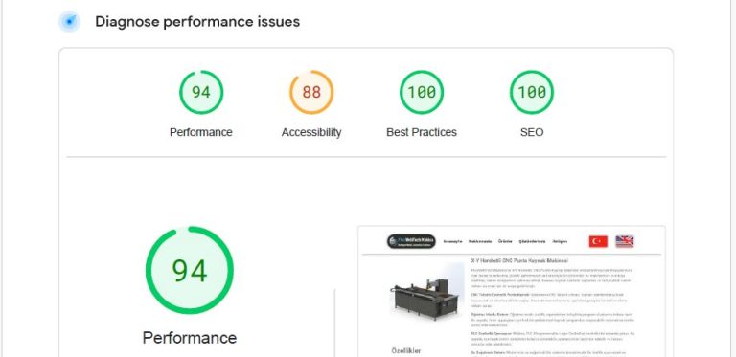Click the SEO label under its gauge
The height and width of the screenshot is (357, 736).
(532, 132)
